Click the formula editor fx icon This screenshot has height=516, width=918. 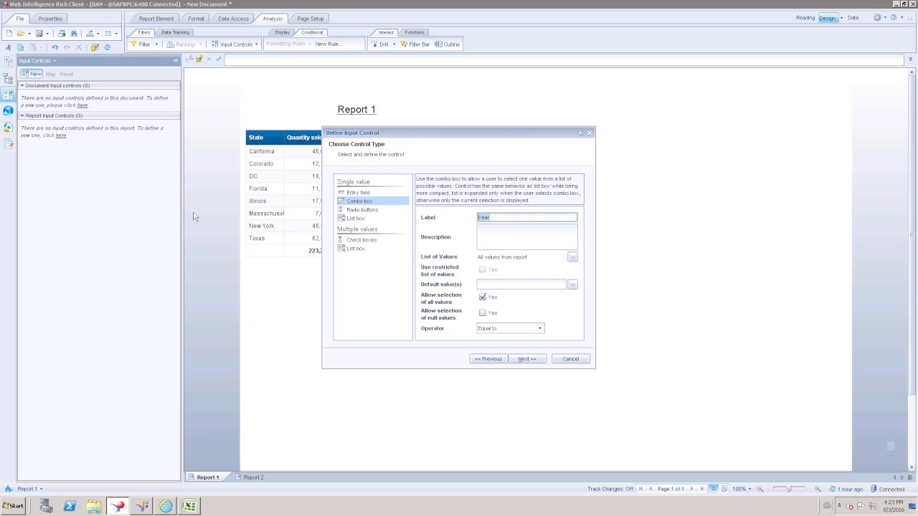[190, 59]
